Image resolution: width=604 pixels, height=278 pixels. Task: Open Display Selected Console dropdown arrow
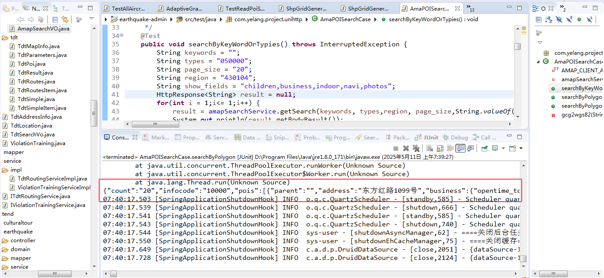pyautogui.click(x=503, y=149)
